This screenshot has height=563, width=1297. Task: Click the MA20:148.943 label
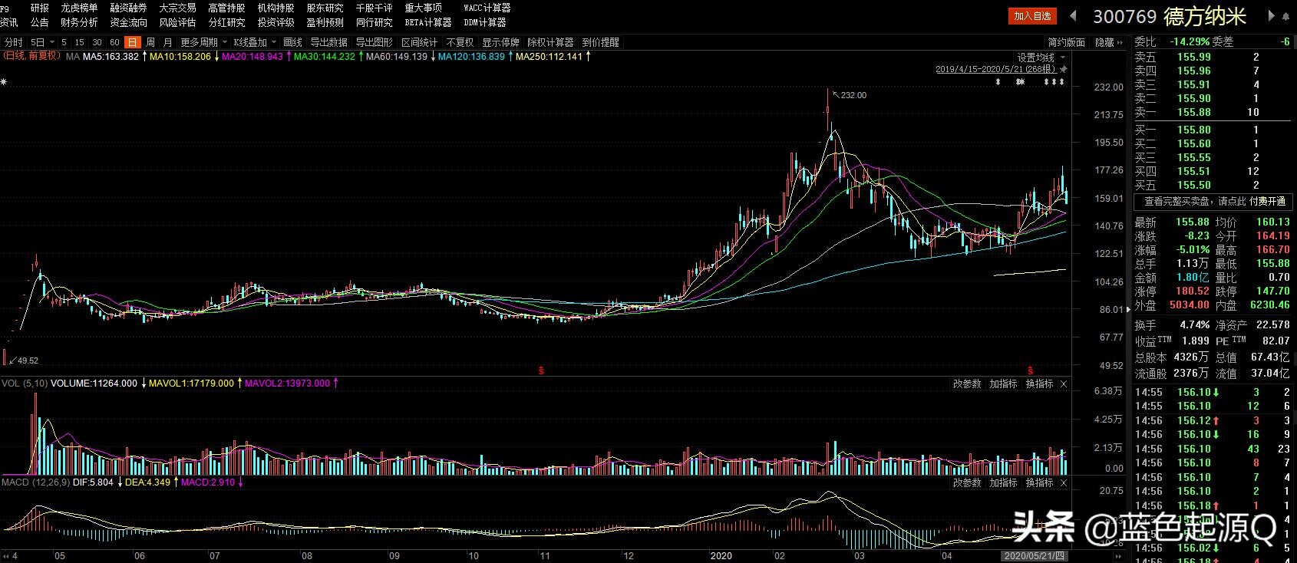coord(252,57)
